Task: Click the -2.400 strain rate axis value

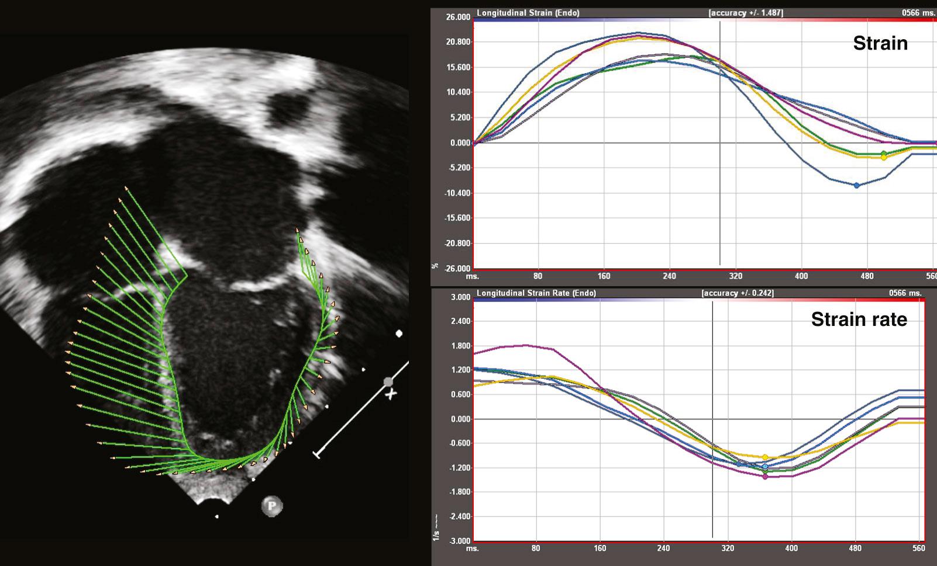Action: point(460,516)
